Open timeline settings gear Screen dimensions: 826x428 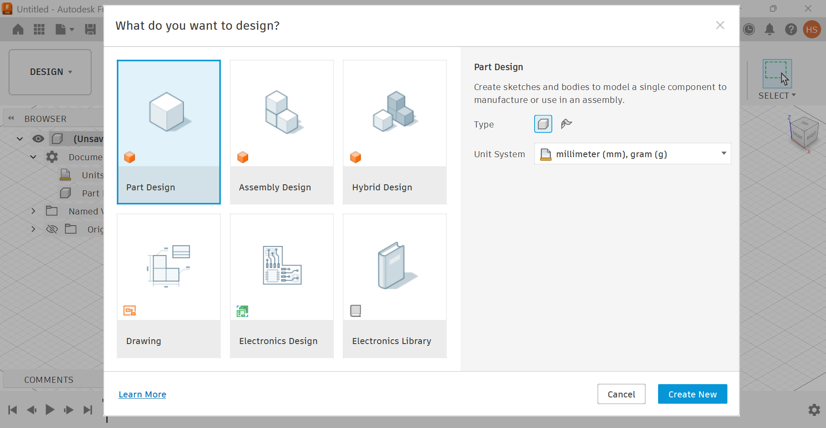(814, 410)
